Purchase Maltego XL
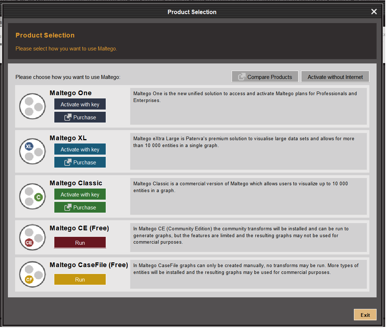This screenshot has height=328, width=387. point(80,163)
